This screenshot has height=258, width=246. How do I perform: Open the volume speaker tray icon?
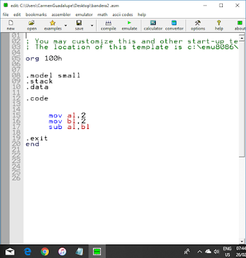pos(216,252)
